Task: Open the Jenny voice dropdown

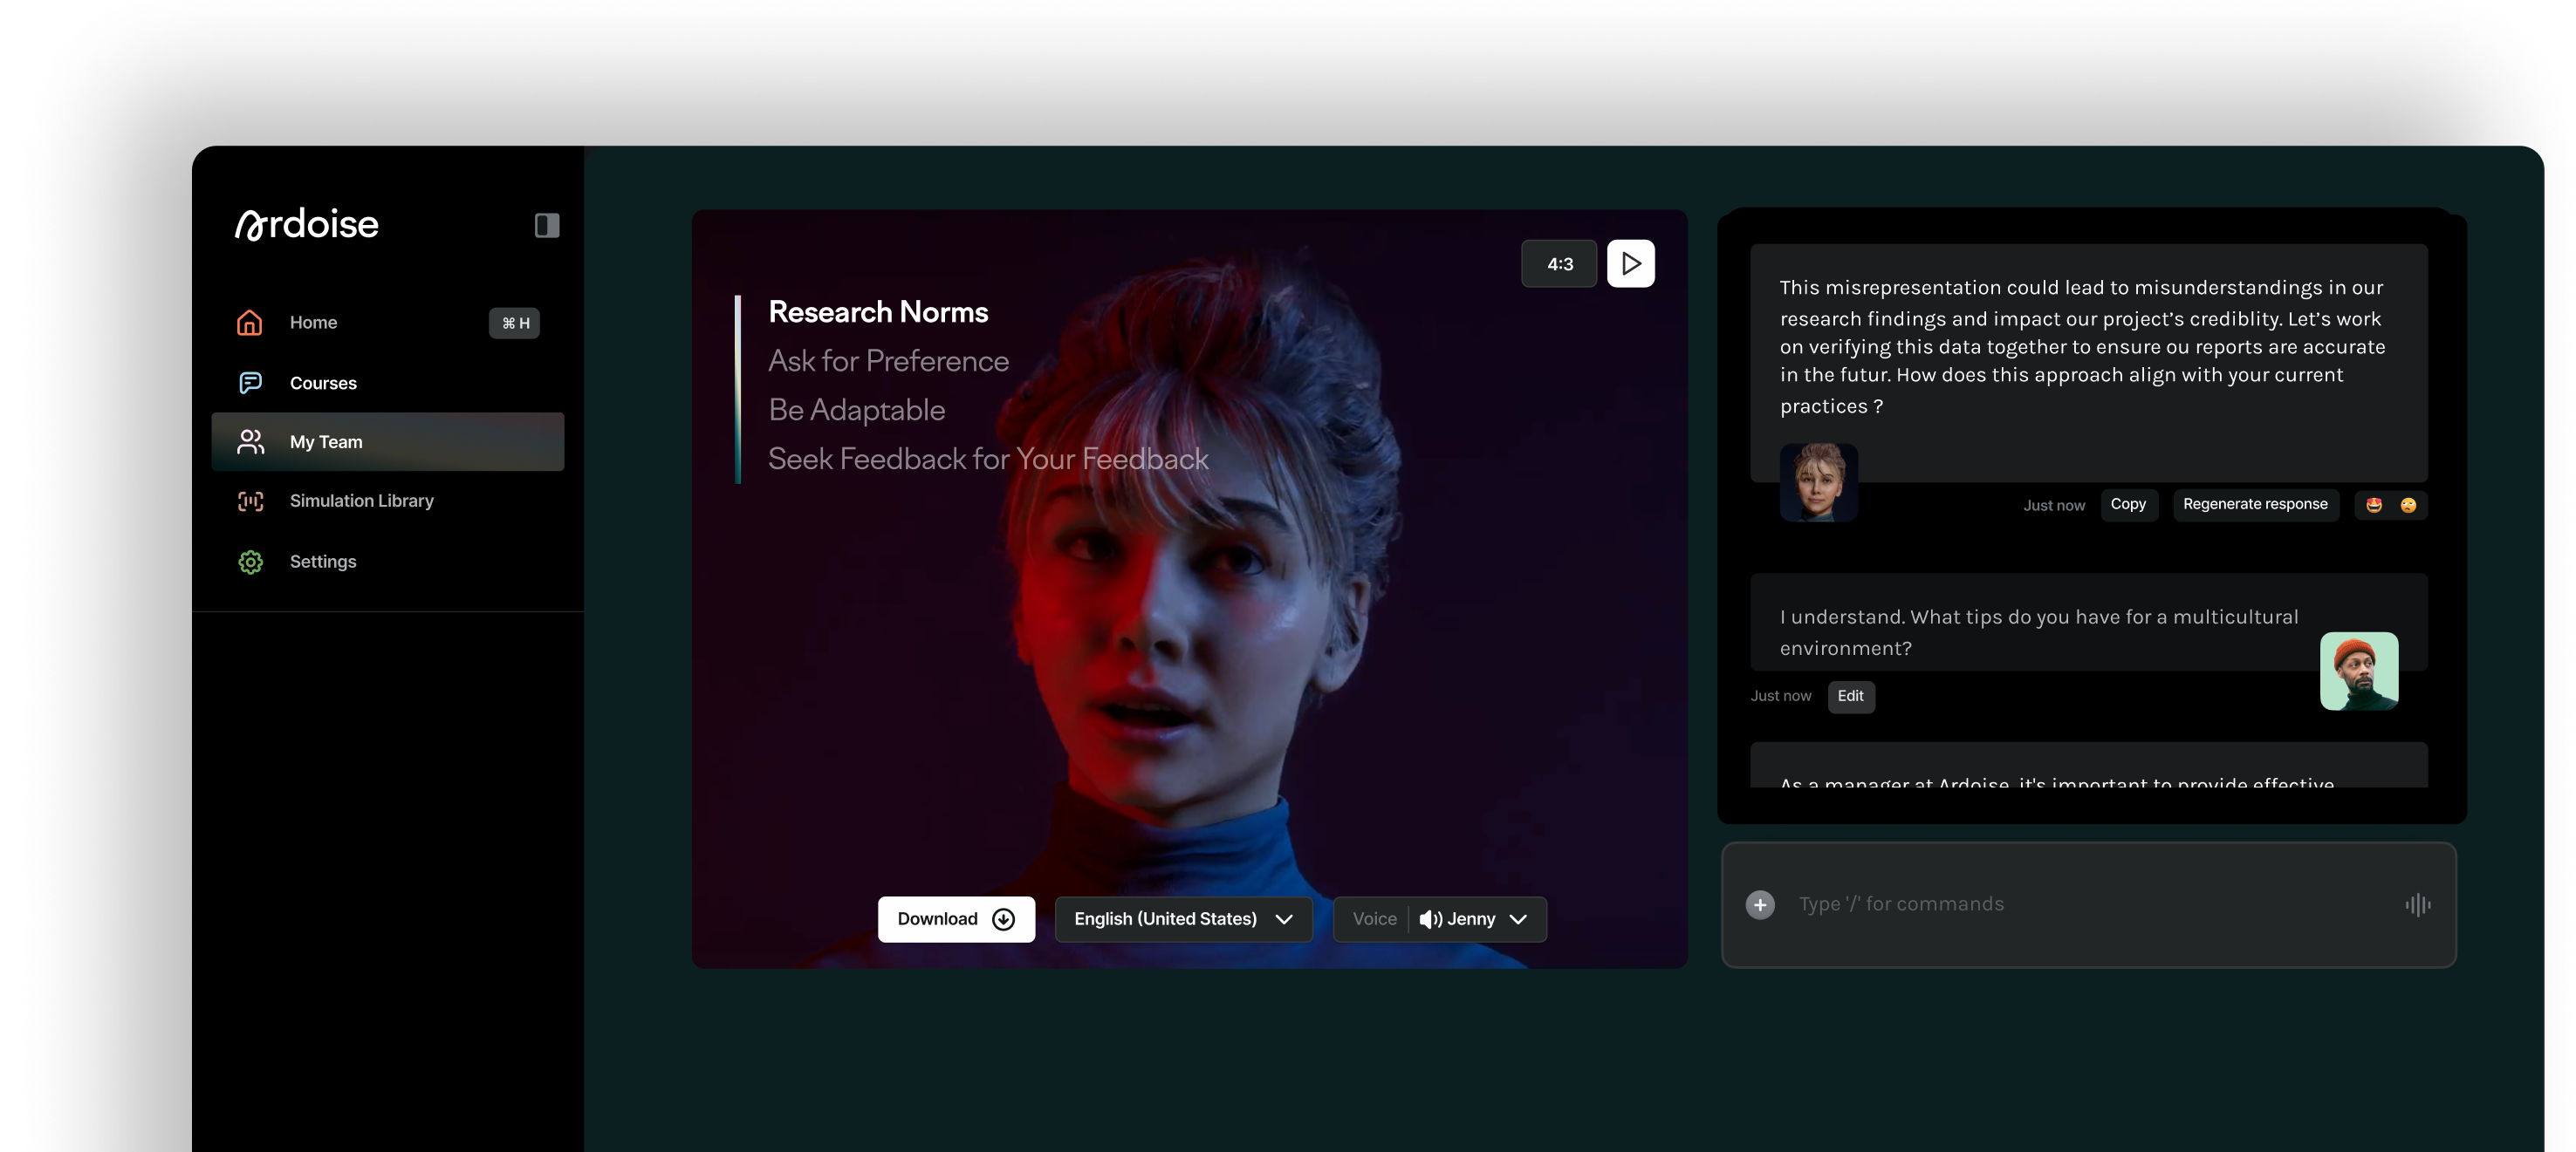Action: point(1440,919)
